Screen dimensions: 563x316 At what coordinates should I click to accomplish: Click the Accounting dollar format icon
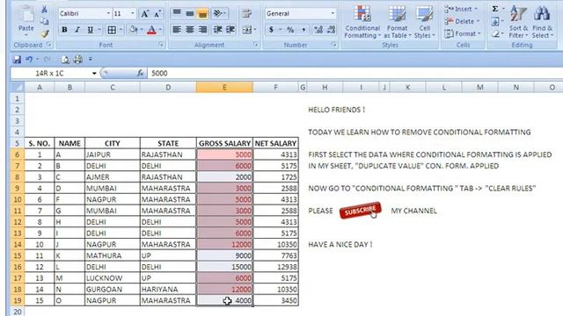pyautogui.click(x=271, y=30)
